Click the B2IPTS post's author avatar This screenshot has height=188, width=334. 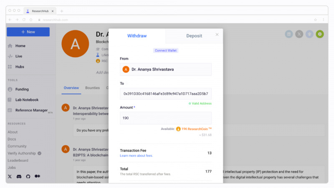(66, 149)
